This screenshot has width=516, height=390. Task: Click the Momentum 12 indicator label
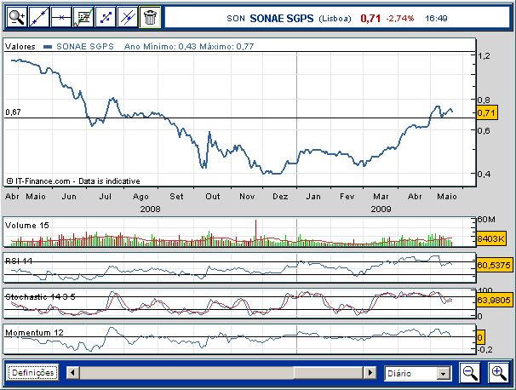point(34,333)
